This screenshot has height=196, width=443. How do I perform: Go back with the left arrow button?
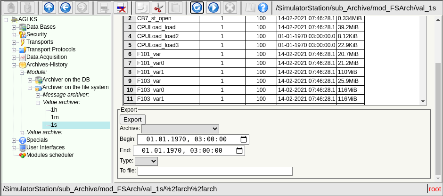66,8
